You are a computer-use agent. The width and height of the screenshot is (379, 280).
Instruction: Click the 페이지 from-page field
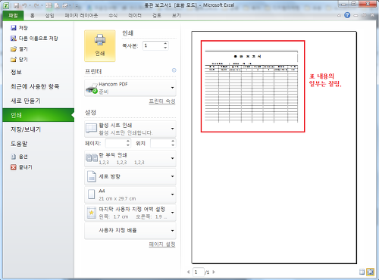pyautogui.click(x=116, y=143)
